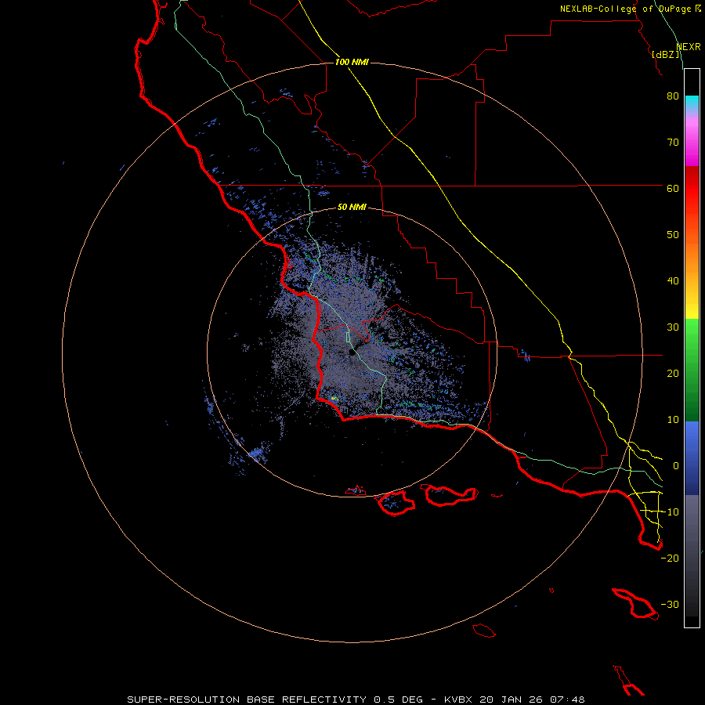Click the 60 value on the dBZ scale
The height and width of the screenshot is (705, 705).
pyautogui.click(x=673, y=188)
